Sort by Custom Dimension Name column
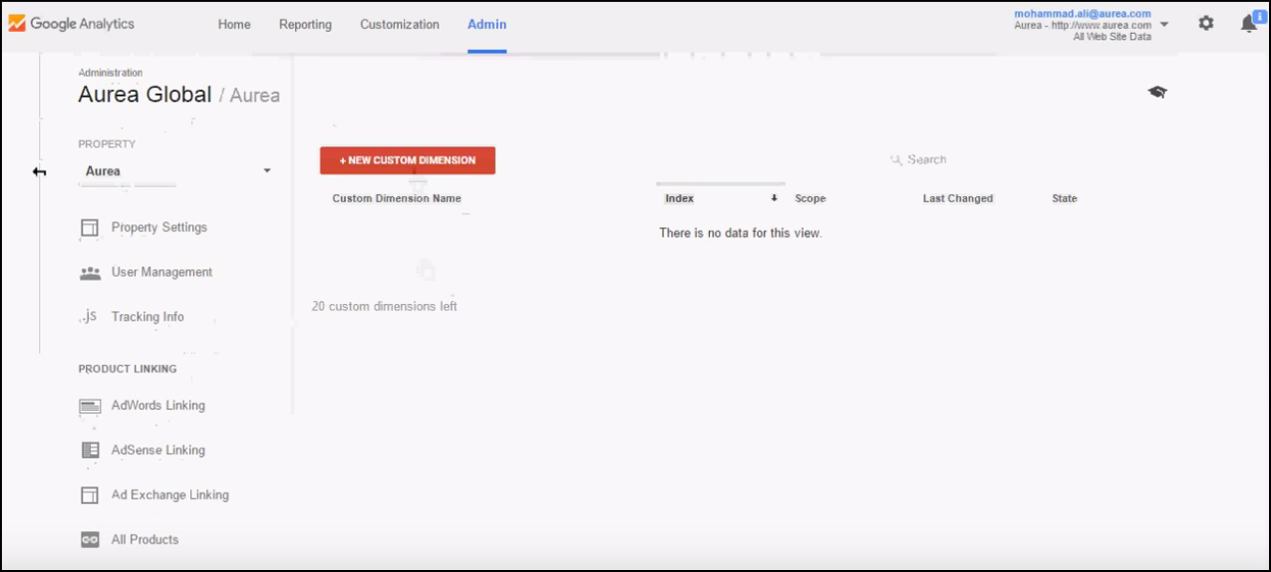The image size is (1271, 572). click(397, 198)
